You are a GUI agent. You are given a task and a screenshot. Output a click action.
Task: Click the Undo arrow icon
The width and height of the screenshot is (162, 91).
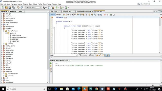[x=18, y=7]
